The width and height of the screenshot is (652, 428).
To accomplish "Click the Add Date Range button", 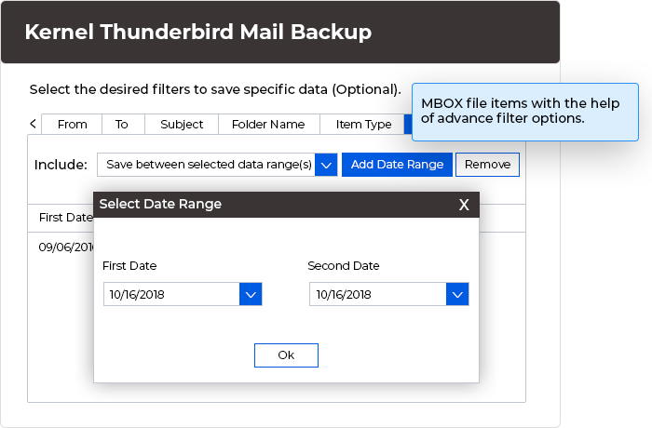I will [397, 165].
